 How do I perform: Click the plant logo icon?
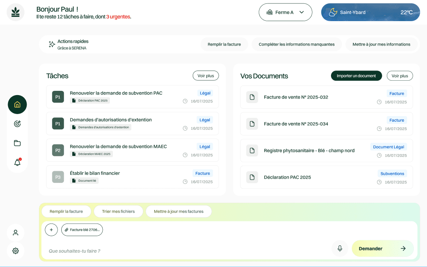[16, 12]
